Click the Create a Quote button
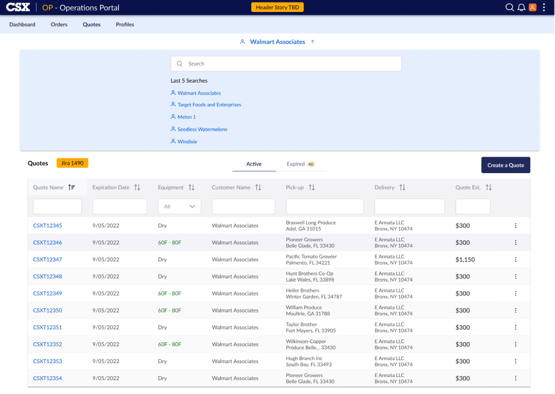The height and width of the screenshot is (394, 555). tap(505, 165)
